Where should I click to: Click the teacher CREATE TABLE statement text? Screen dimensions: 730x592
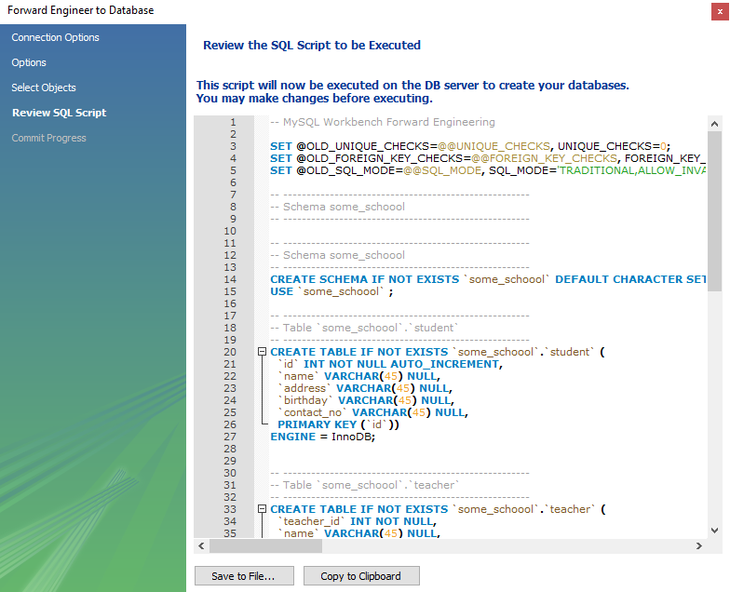tap(438, 509)
